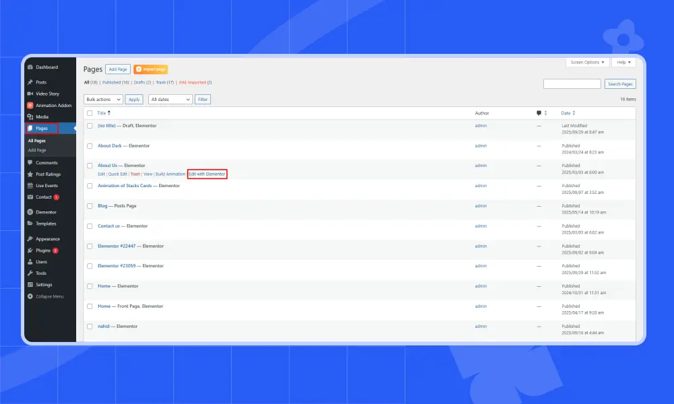The height and width of the screenshot is (404, 674).
Task: Click the Users icon in sidebar
Action: [30, 262]
